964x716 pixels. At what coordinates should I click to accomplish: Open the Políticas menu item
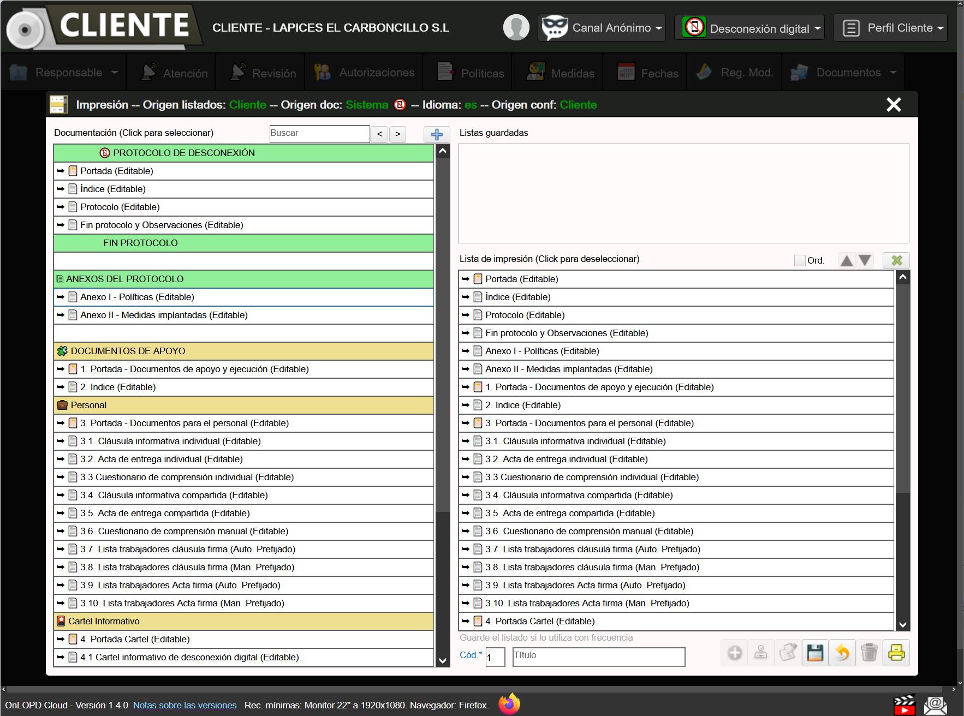471,73
